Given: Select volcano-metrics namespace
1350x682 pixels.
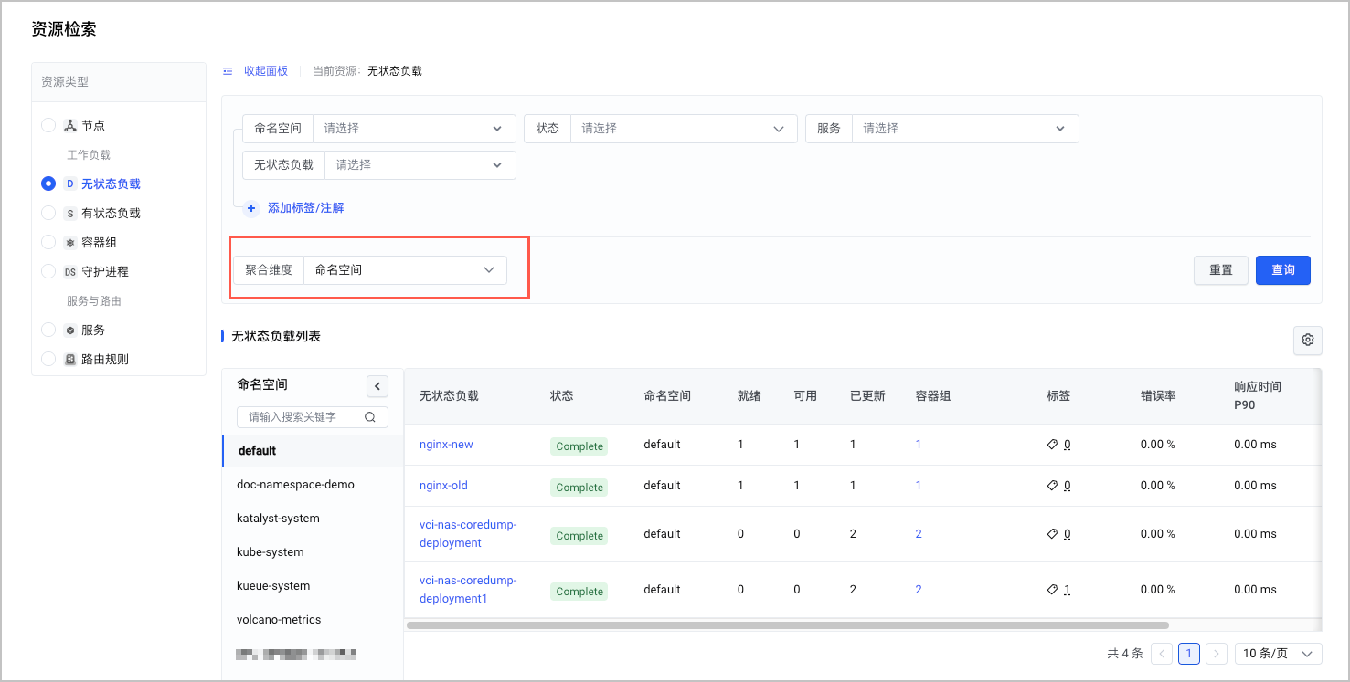Looking at the screenshot, I should tap(313, 620).
